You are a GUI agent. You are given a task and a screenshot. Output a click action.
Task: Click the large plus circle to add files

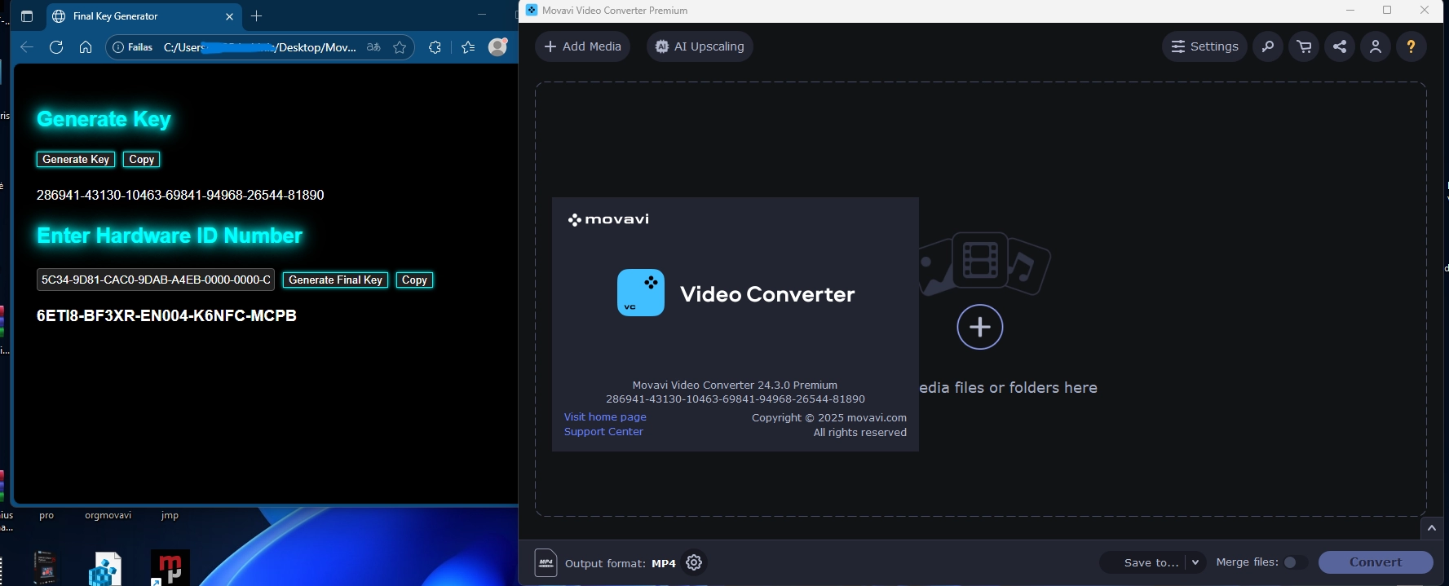[x=979, y=327]
